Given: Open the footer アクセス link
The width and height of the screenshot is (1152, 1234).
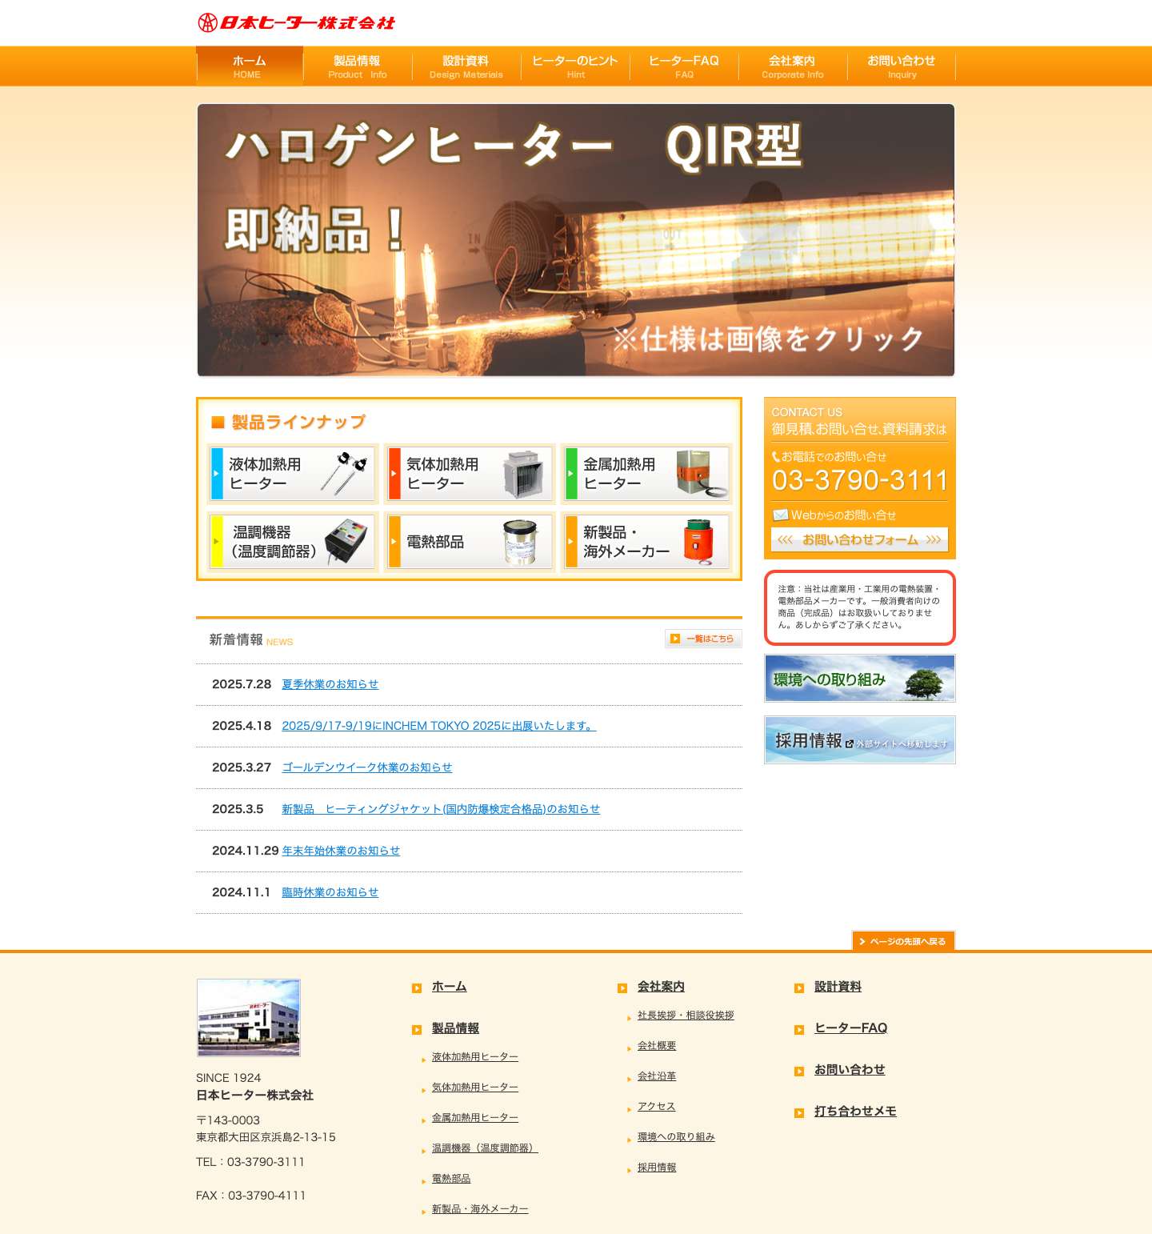Looking at the screenshot, I should [656, 1107].
